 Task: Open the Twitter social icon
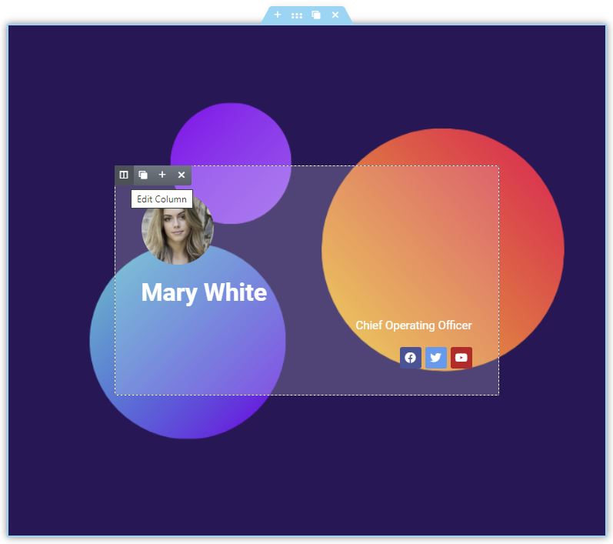pos(436,358)
